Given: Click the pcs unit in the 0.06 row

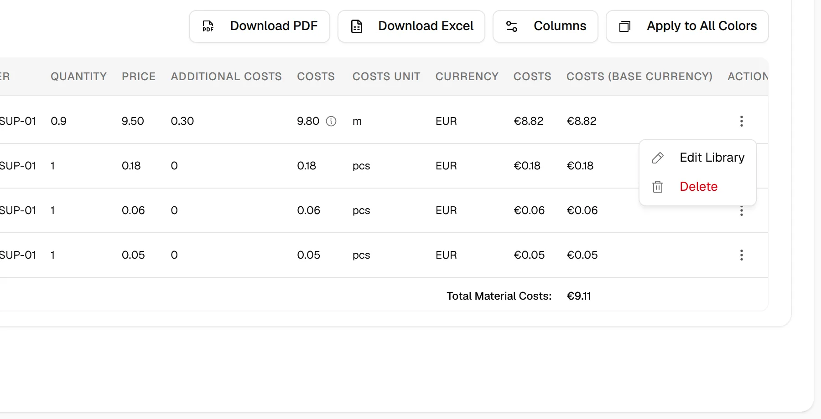Looking at the screenshot, I should coord(361,211).
